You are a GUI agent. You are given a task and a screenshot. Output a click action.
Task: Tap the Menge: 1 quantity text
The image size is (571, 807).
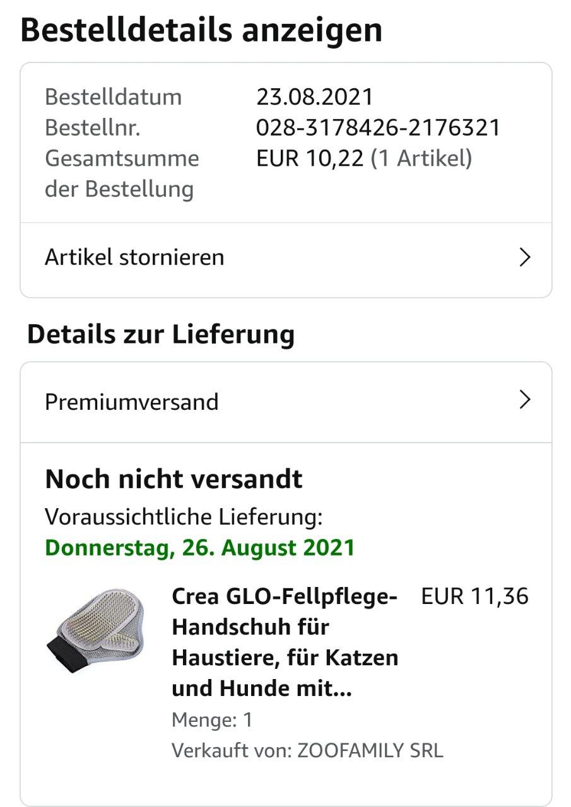point(212,720)
